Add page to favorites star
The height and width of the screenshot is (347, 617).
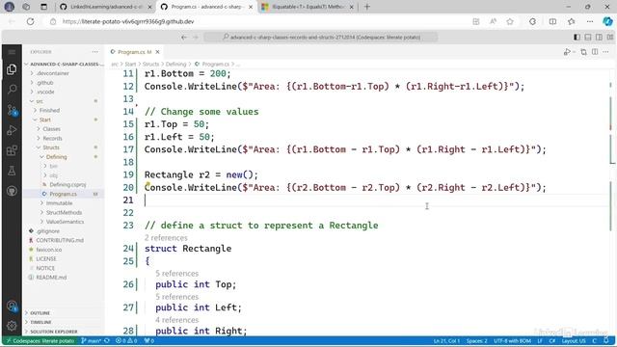click(x=510, y=21)
